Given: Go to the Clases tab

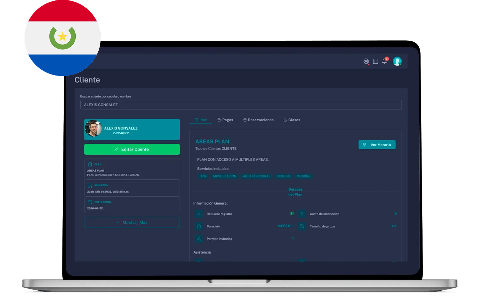Looking at the screenshot, I should [x=292, y=120].
